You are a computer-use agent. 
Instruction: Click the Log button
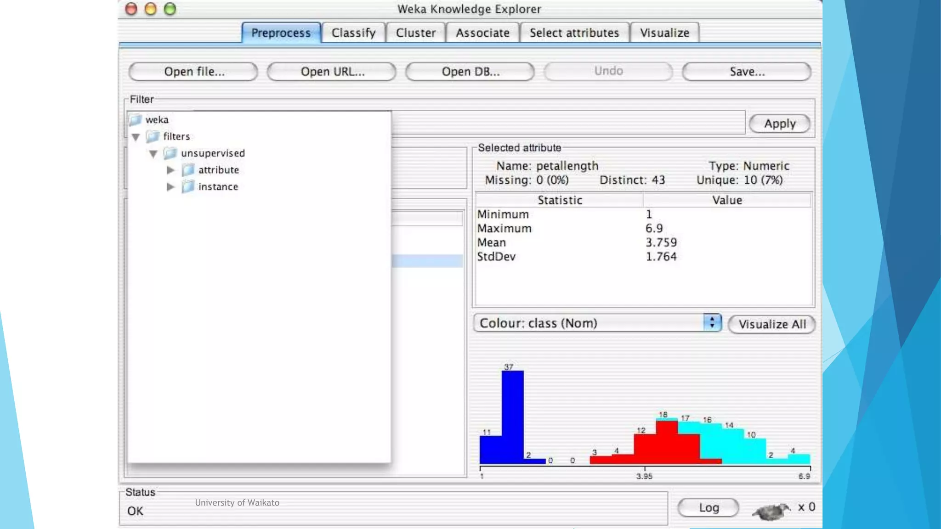click(708, 507)
